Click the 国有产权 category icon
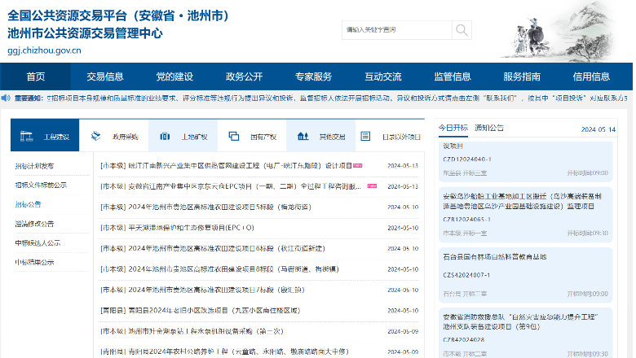636x358 pixels. [x=233, y=136]
